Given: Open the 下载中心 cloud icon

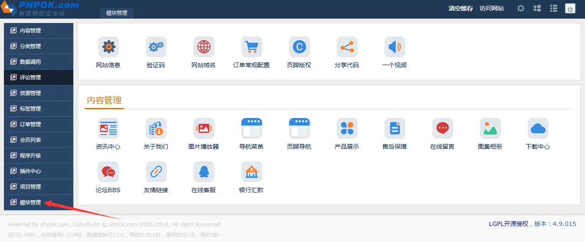Looking at the screenshot, I should pos(538,128).
